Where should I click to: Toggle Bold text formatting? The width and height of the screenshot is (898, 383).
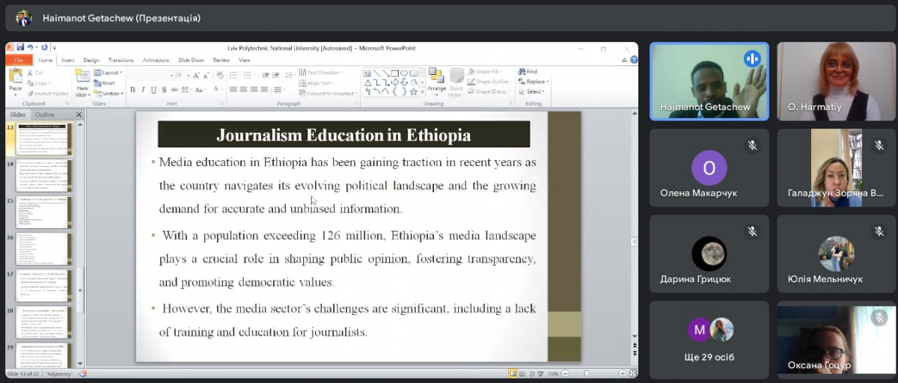pos(132,90)
